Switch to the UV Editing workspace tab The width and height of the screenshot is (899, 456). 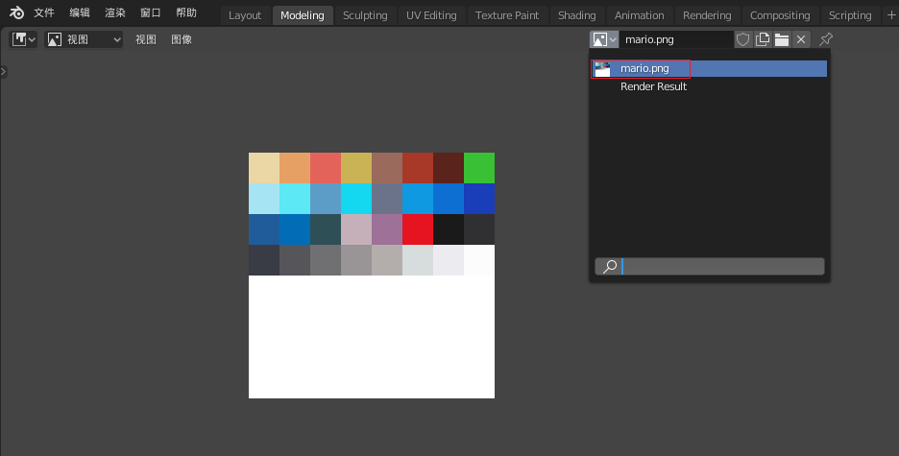point(431,15)
